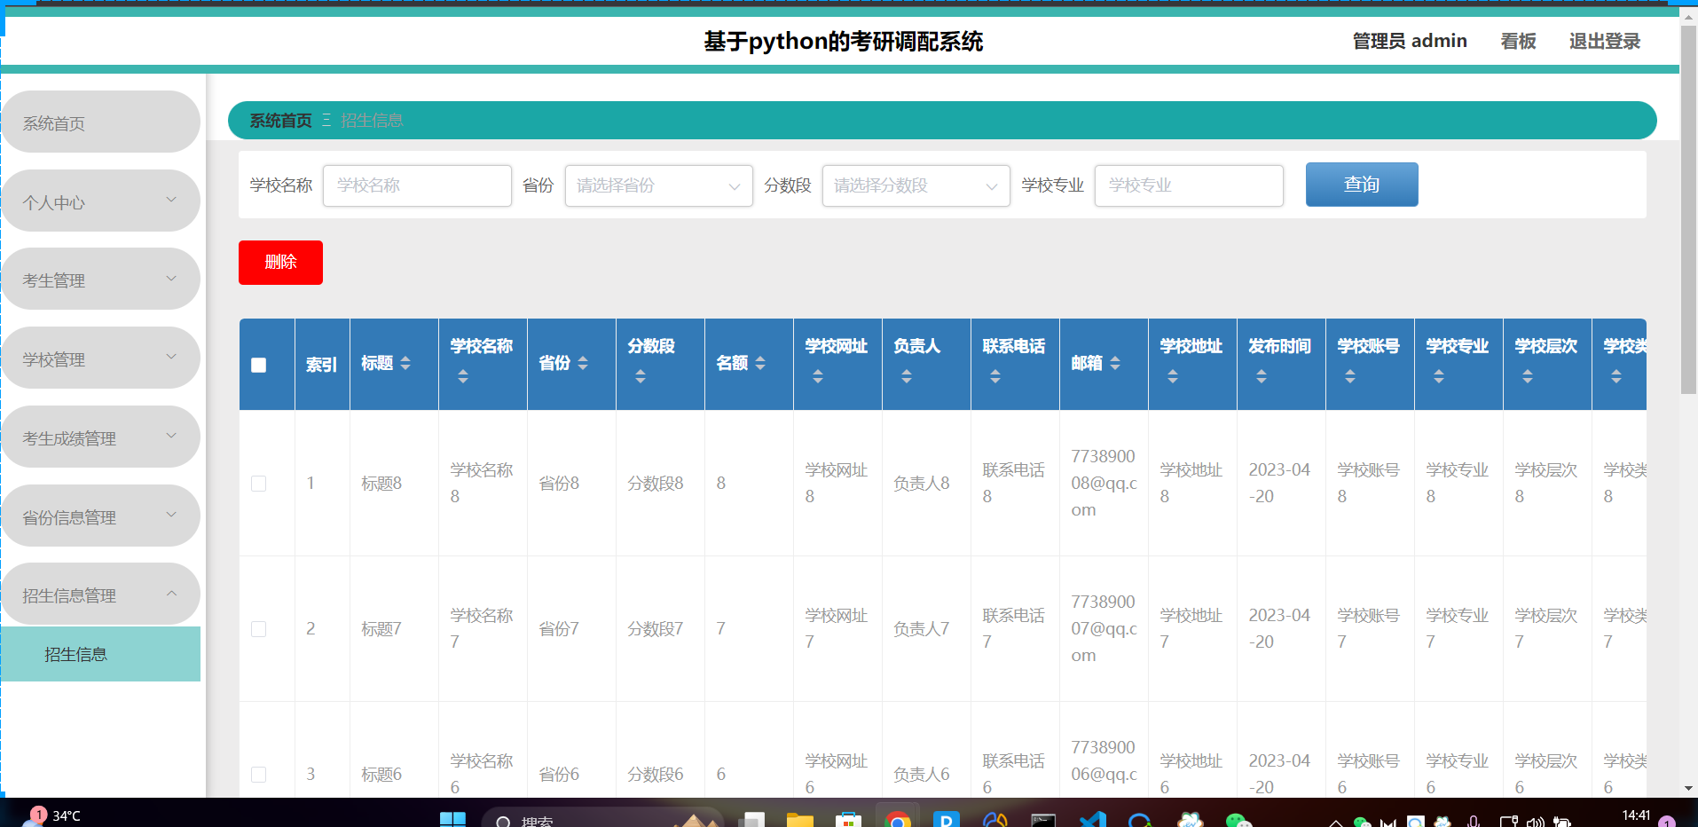Open File Explorer from the taskbar
The height and width of the screenshot is (827, 1698).
[x=799, y=820]
